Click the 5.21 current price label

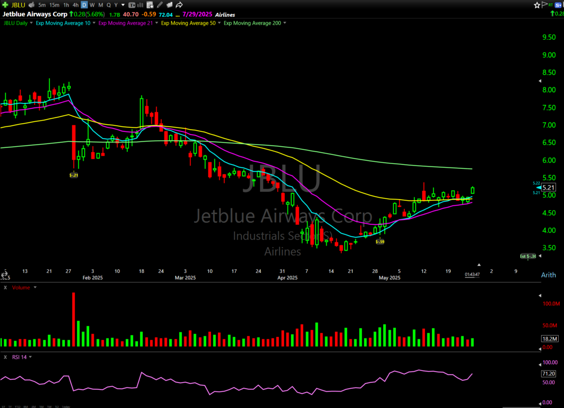[x=548, y=187]
